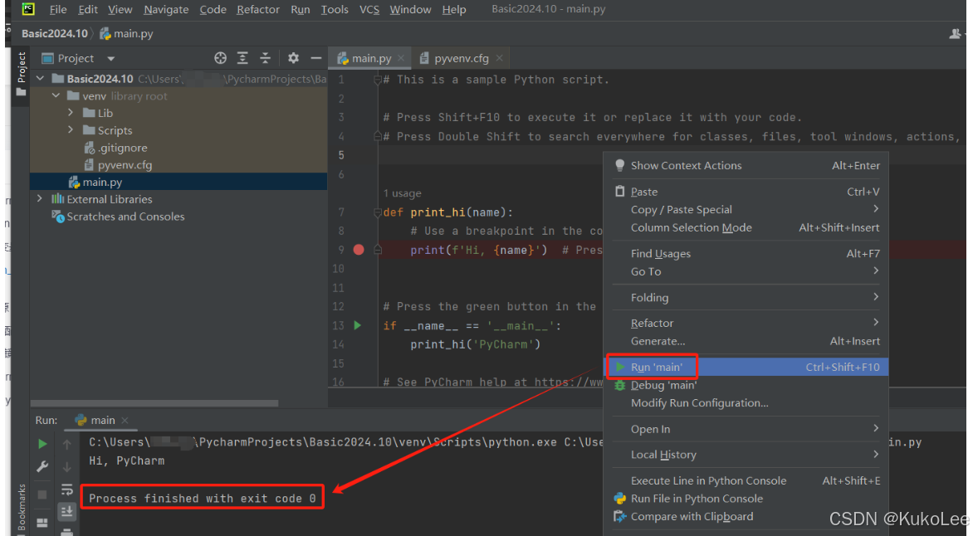Choose Show Context Actions in context menu
The height and width of the screenshot is (536, 973).
746,166
